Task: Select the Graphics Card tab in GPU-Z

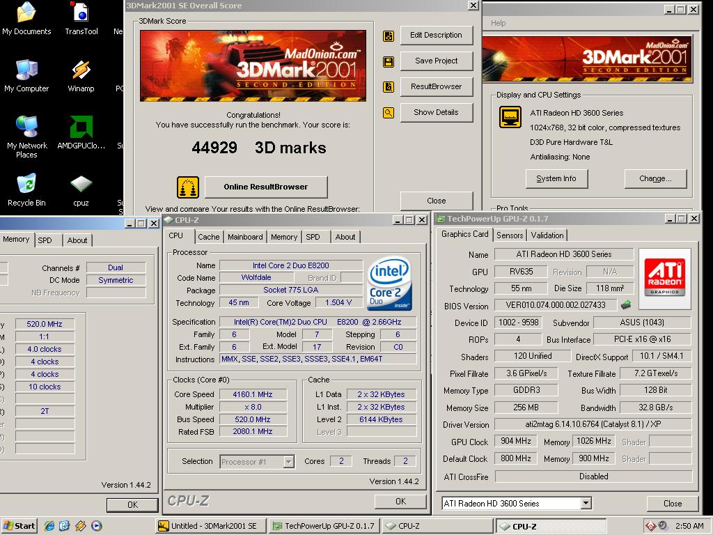Action: point(464,234)
